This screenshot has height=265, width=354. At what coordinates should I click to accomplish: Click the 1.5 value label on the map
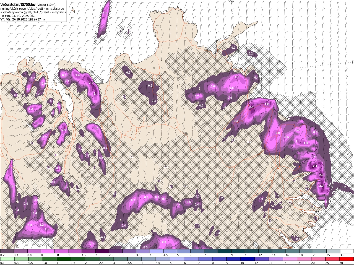[x=10, y=168]
